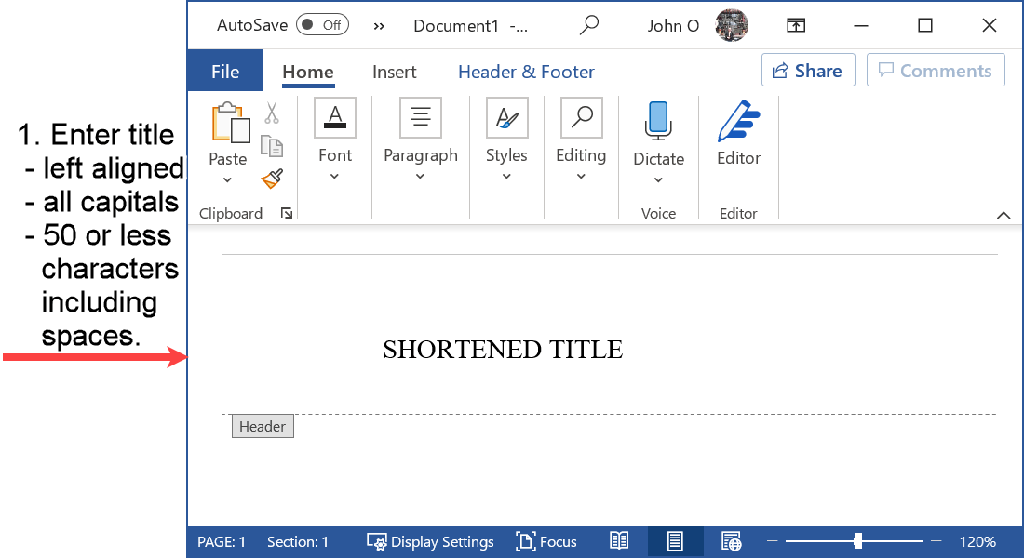Enable Web Layout view

[732, 541]
